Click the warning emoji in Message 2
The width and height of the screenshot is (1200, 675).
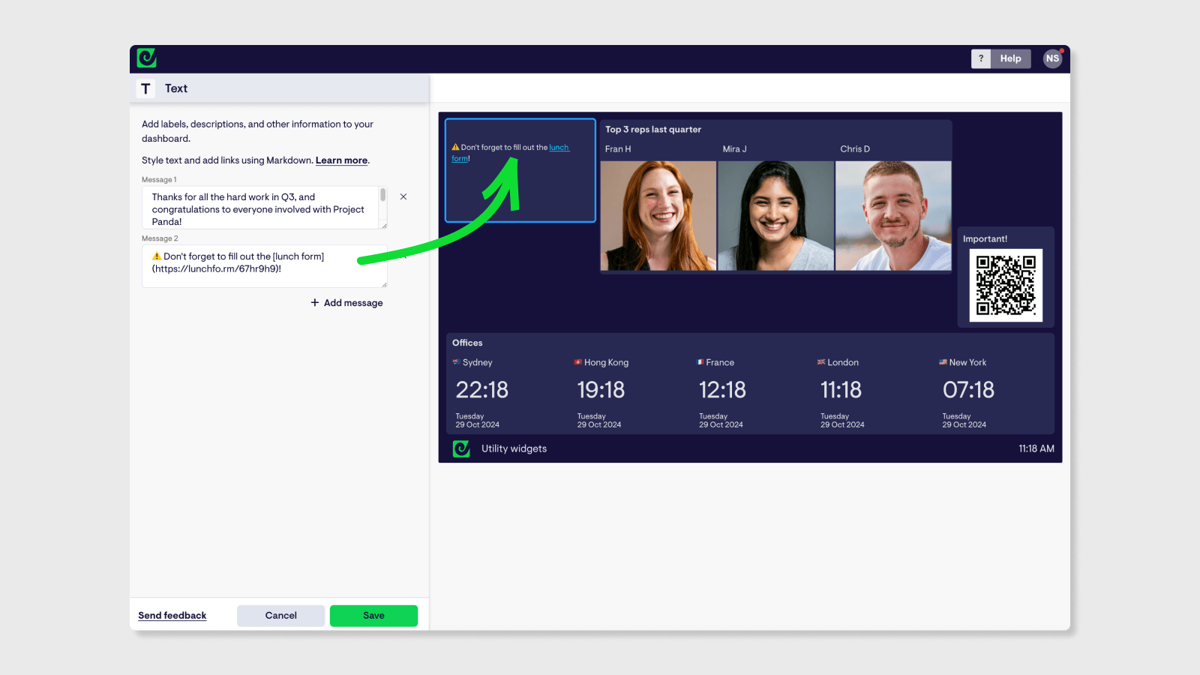pyautogui.click(x=157, y=256)
